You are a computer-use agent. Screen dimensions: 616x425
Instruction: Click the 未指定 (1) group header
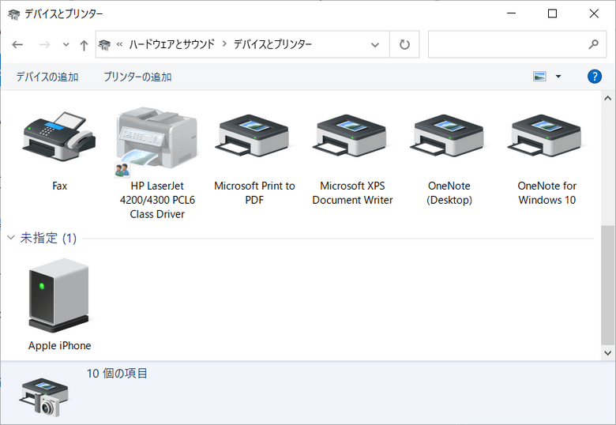coord(48,238)
